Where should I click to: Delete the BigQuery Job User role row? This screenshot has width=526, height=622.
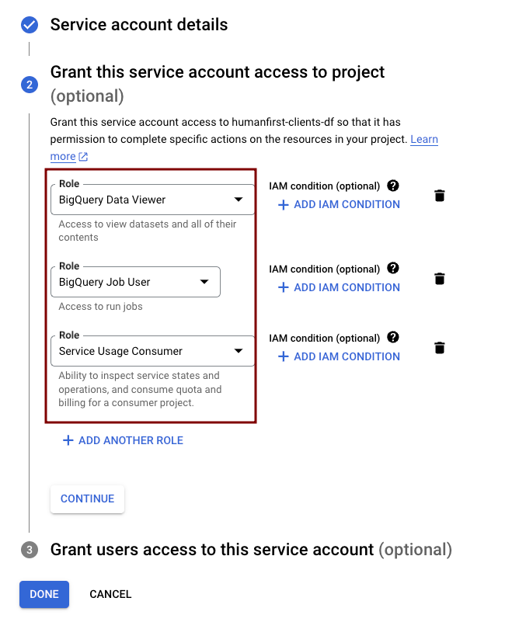click(440, 278)
